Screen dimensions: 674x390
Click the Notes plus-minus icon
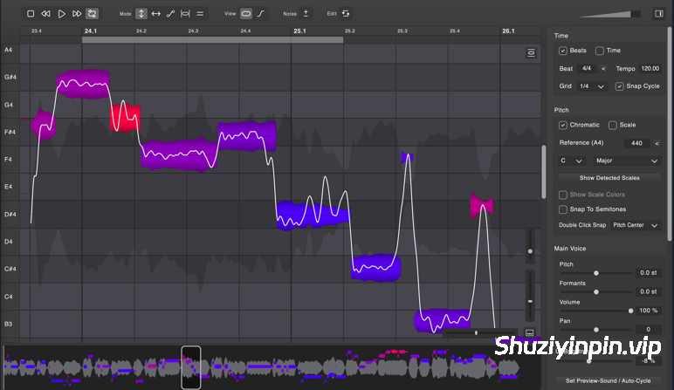click(x=306, y=14)
